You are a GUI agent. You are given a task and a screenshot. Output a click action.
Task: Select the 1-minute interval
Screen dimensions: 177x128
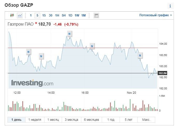click(31, 15)
